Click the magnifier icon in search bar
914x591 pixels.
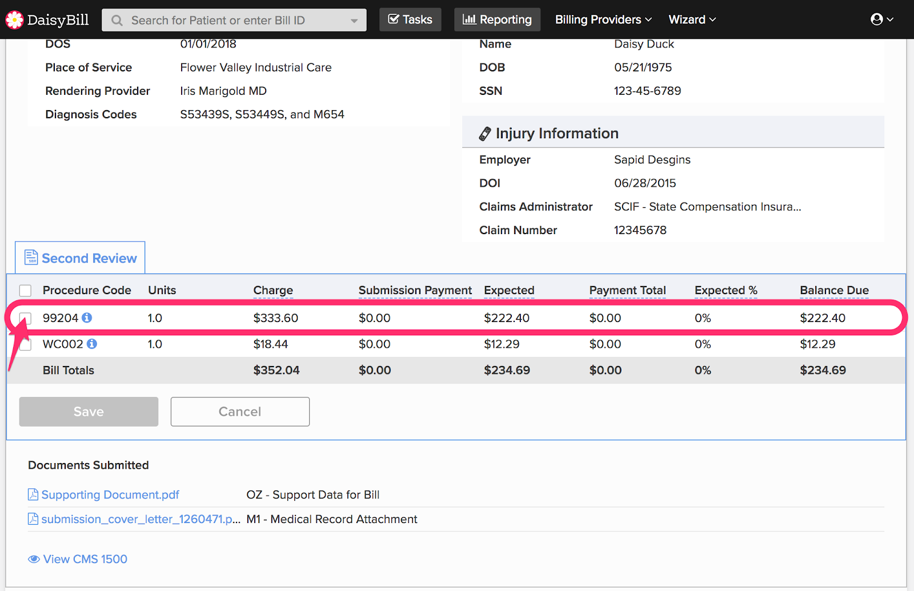tap(117, 21)
